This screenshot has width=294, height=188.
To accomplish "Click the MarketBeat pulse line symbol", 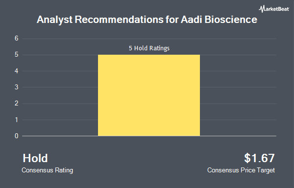I will [x=262, y=9].
